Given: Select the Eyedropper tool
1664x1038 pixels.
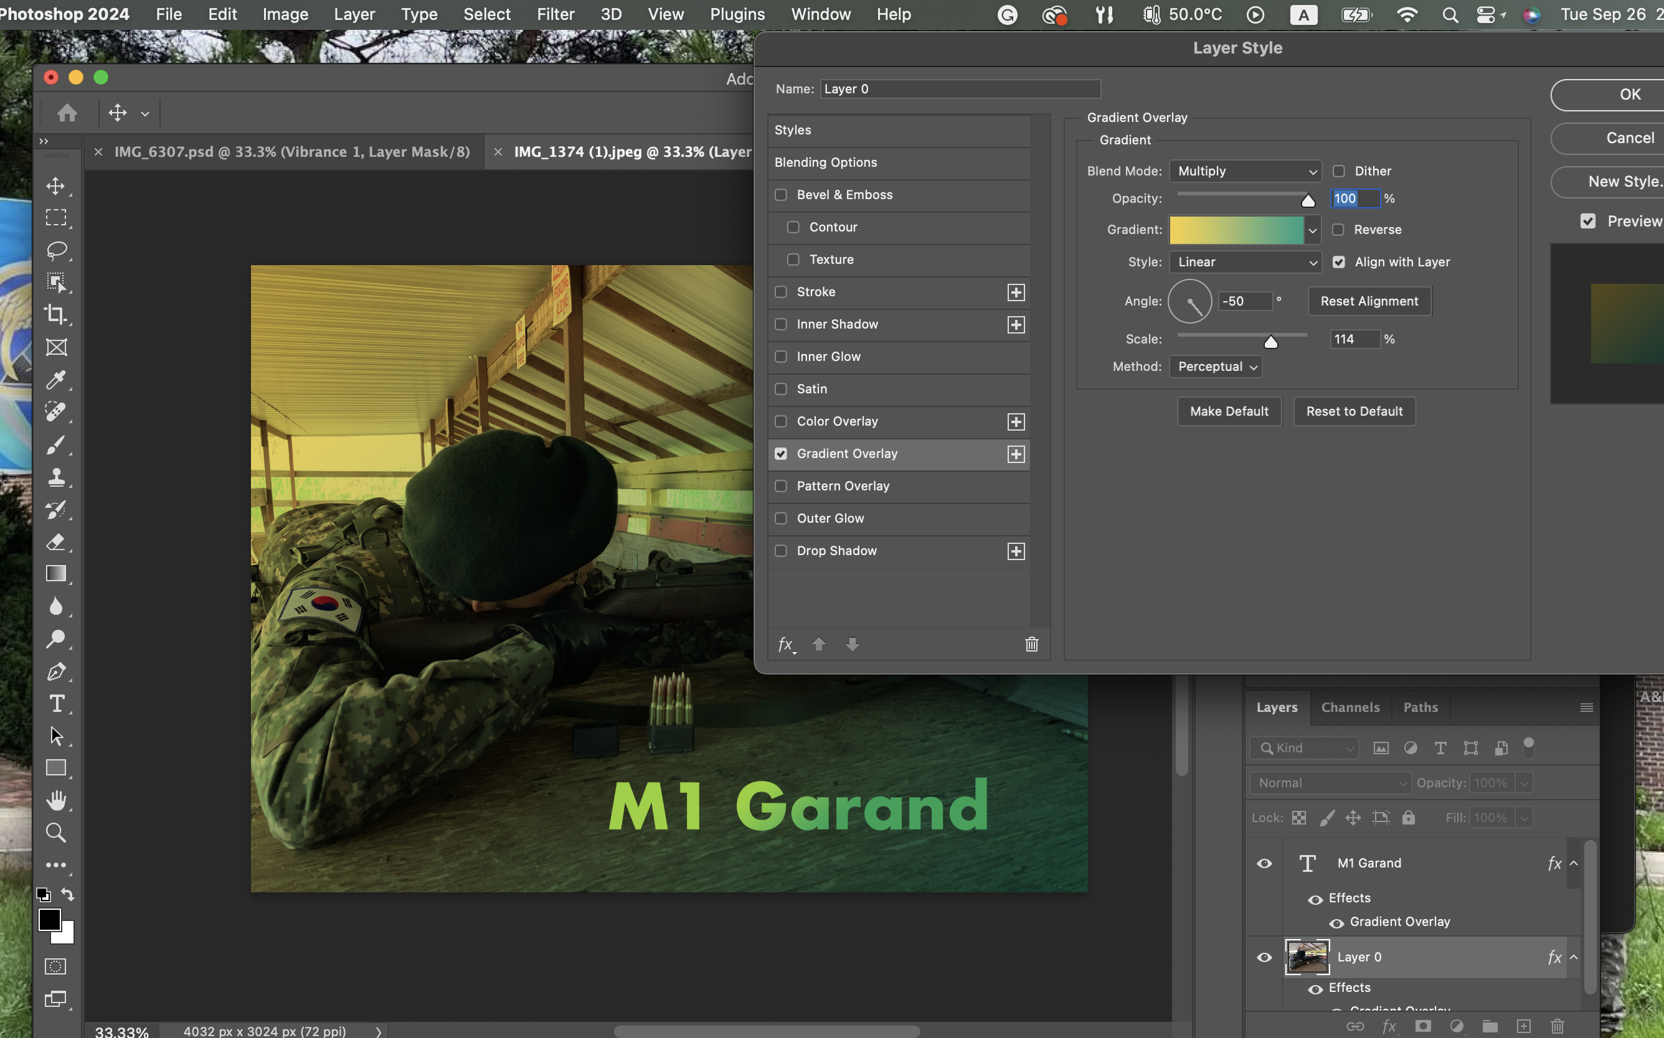Looking at the screenshot, I should 55,380.
